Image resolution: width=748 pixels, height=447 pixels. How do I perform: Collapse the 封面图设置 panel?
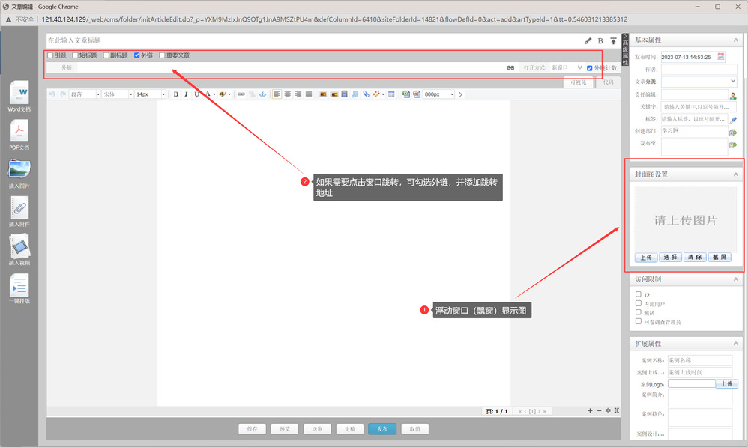[x=735, y=174]
